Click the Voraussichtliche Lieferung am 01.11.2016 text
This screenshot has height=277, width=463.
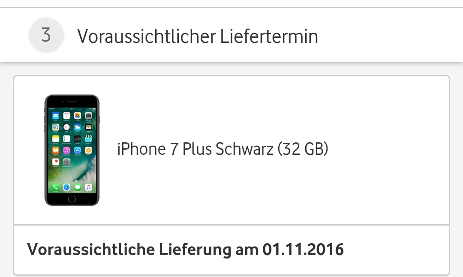186,250
